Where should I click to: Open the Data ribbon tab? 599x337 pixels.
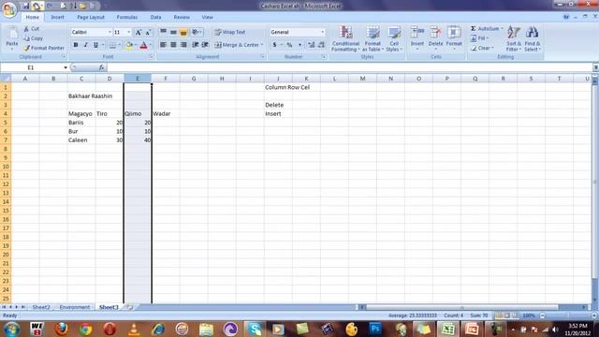(x=155, y=17)
